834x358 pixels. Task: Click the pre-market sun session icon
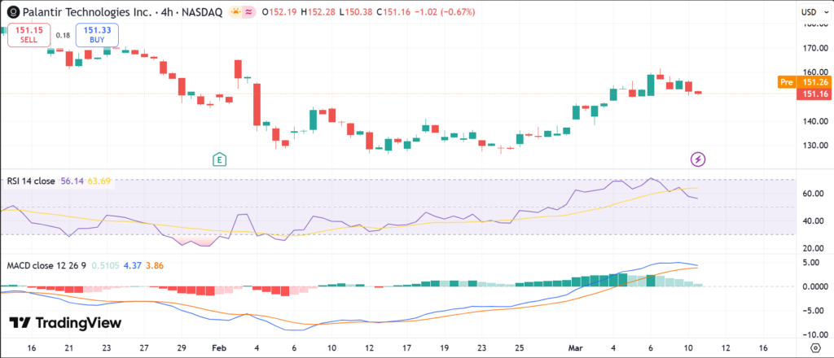tap(235, 12)
